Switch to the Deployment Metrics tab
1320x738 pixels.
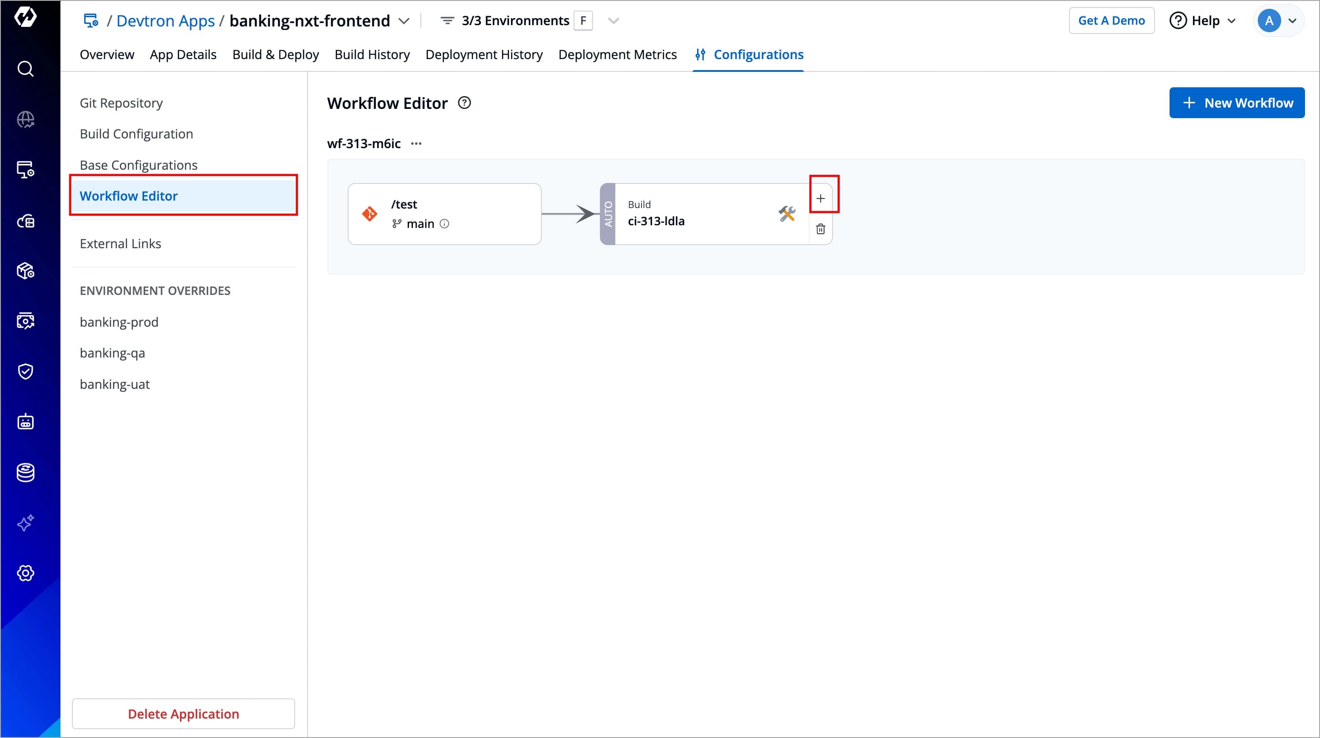pos(617,55)
